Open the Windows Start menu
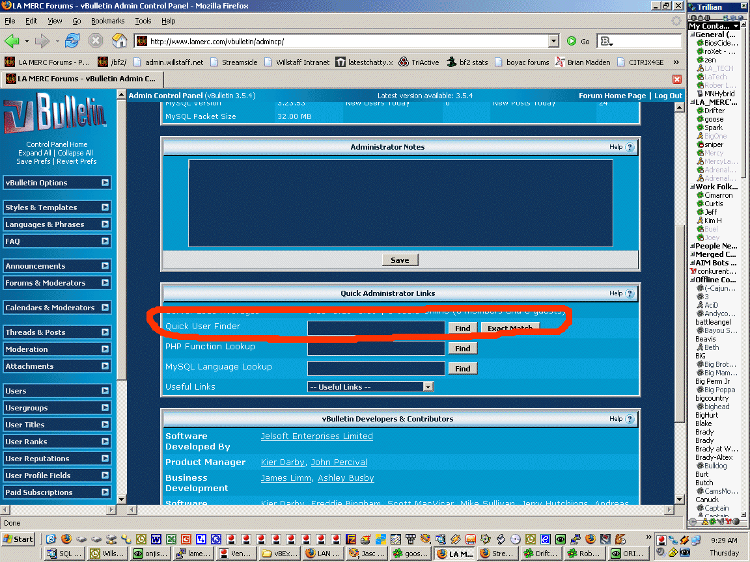750x562 pixels. click(x=18, y=539)
